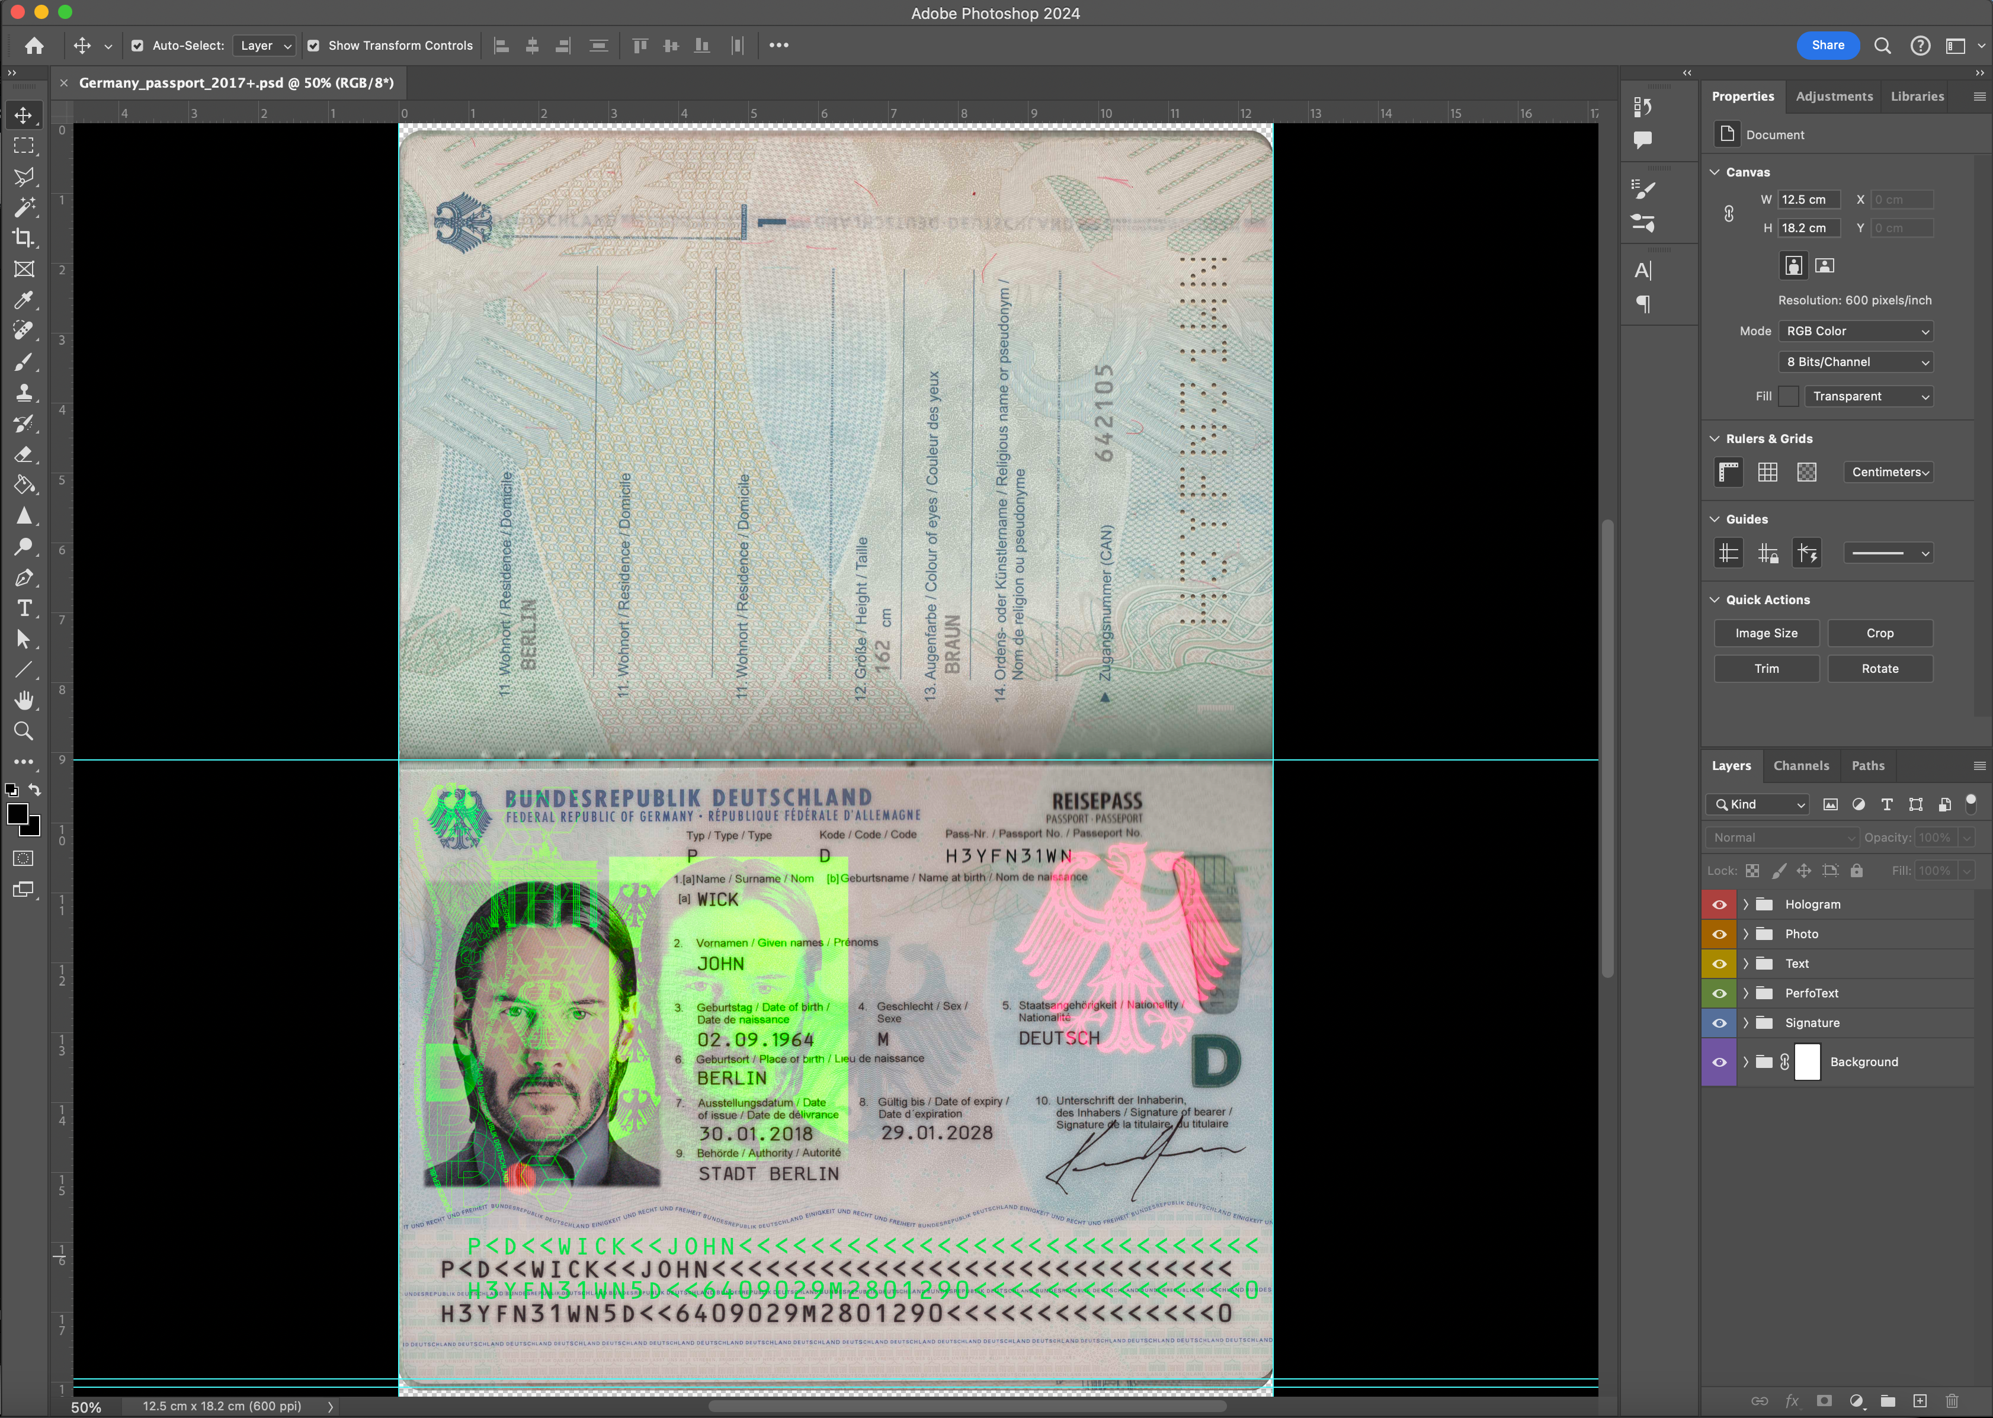
Task: Switch to the Channels tab
Action: point(1801,765)
